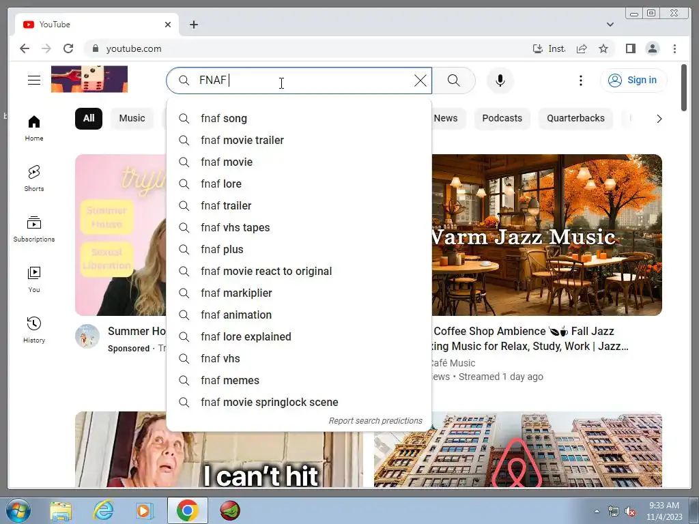Pick 'fnaf plus' suggestion
The height and width of the screenshot is (524, 699).
tap(299, 250)
